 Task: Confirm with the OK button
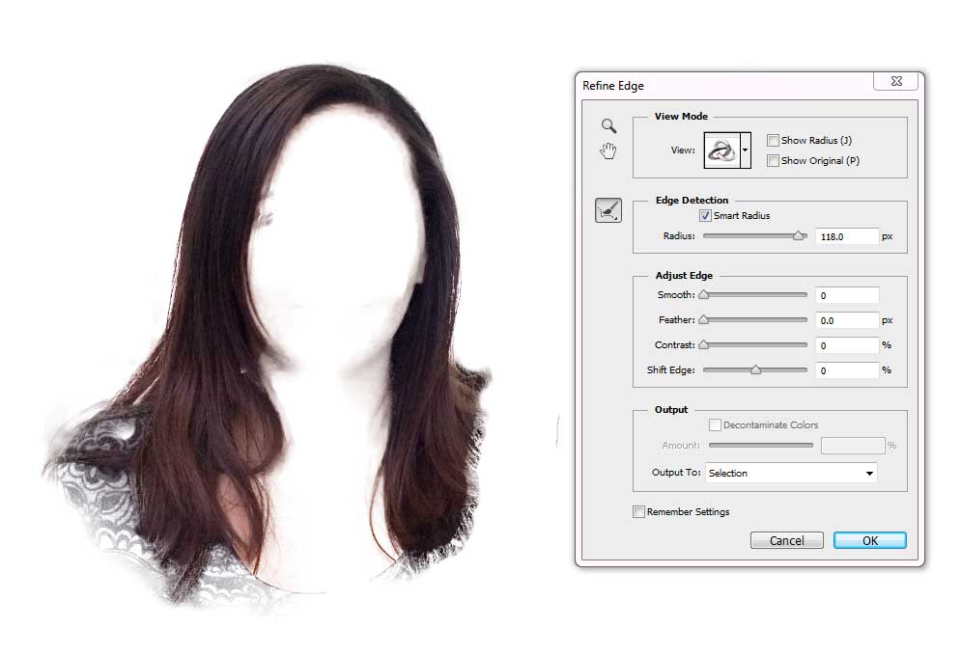869,540
